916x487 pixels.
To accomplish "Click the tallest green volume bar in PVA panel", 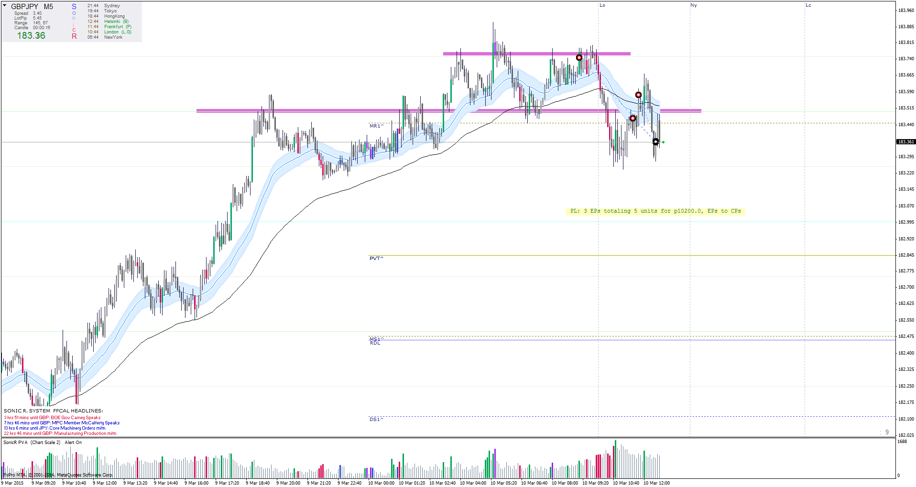I will click(615, 459).
